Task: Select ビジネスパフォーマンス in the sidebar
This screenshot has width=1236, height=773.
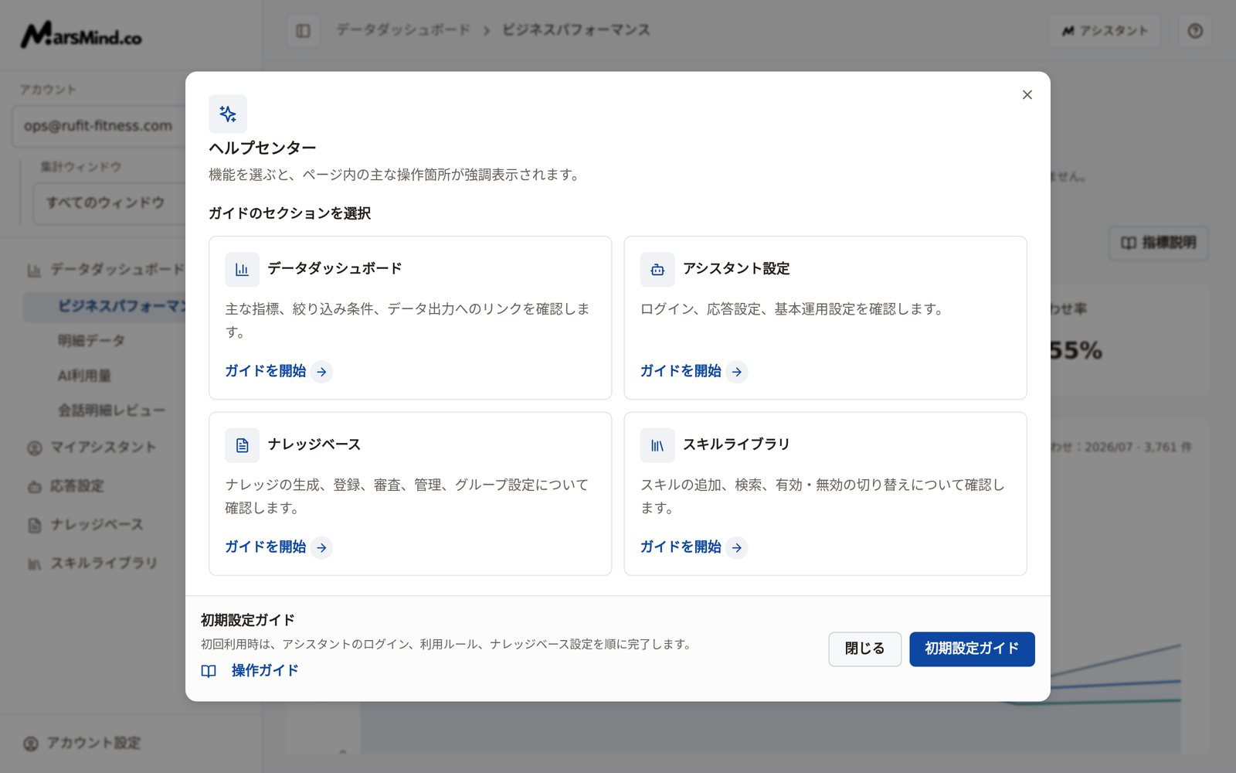Action: (106, 307)
